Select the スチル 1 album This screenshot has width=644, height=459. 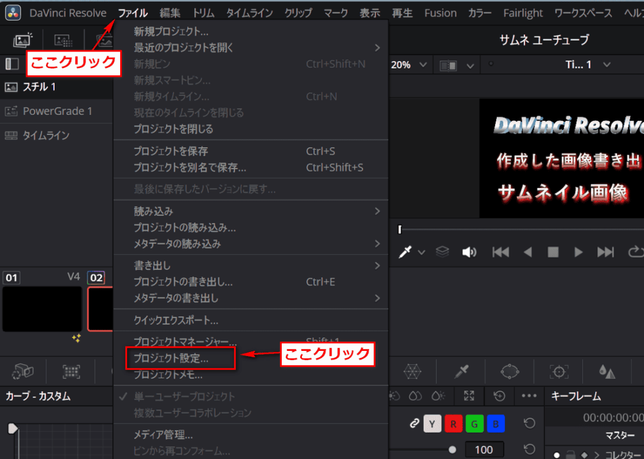pos(56,87)
